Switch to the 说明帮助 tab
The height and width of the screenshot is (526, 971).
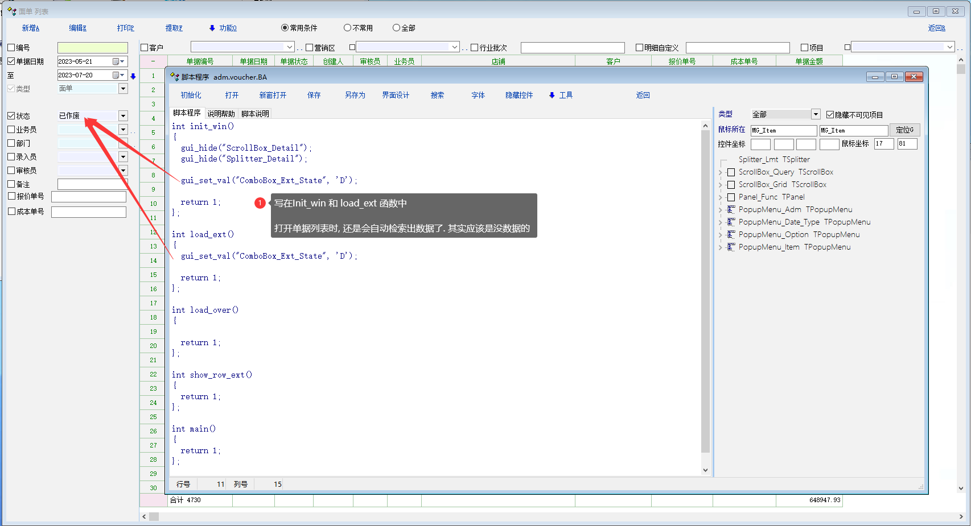[x=221, y=114]
